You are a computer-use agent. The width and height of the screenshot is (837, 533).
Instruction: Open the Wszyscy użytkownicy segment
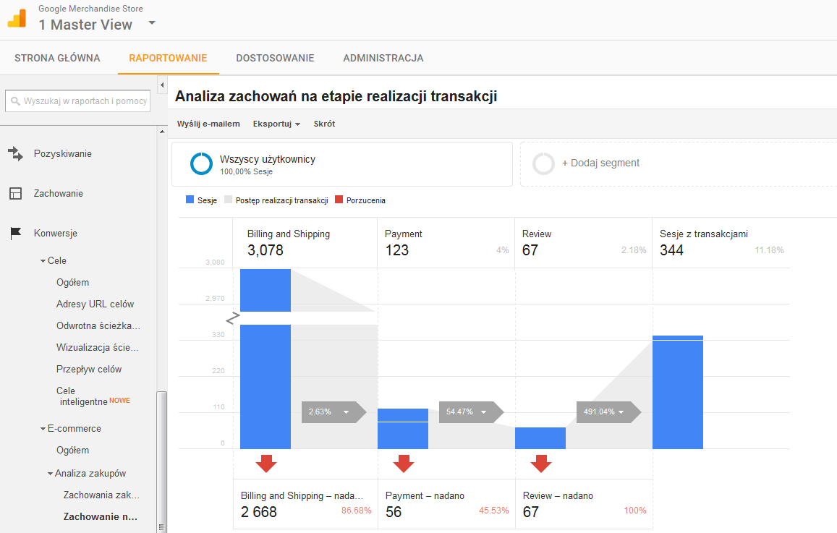342,164
